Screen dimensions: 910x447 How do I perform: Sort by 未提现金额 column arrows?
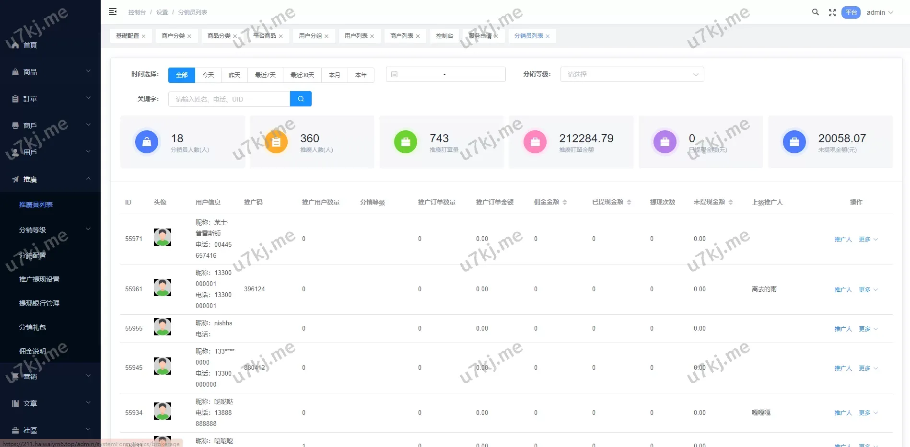pyautogui.click(x=731, y=202)
